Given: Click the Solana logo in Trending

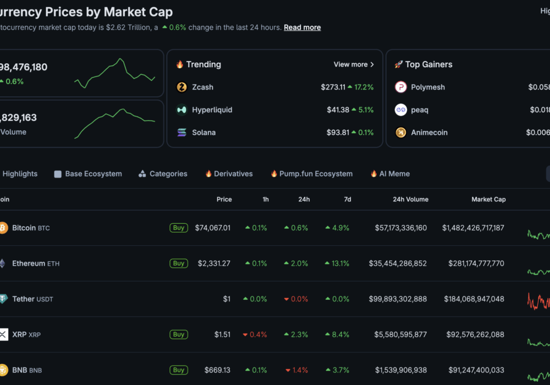Looking at the screenshot, I should [x=182, y=133].
